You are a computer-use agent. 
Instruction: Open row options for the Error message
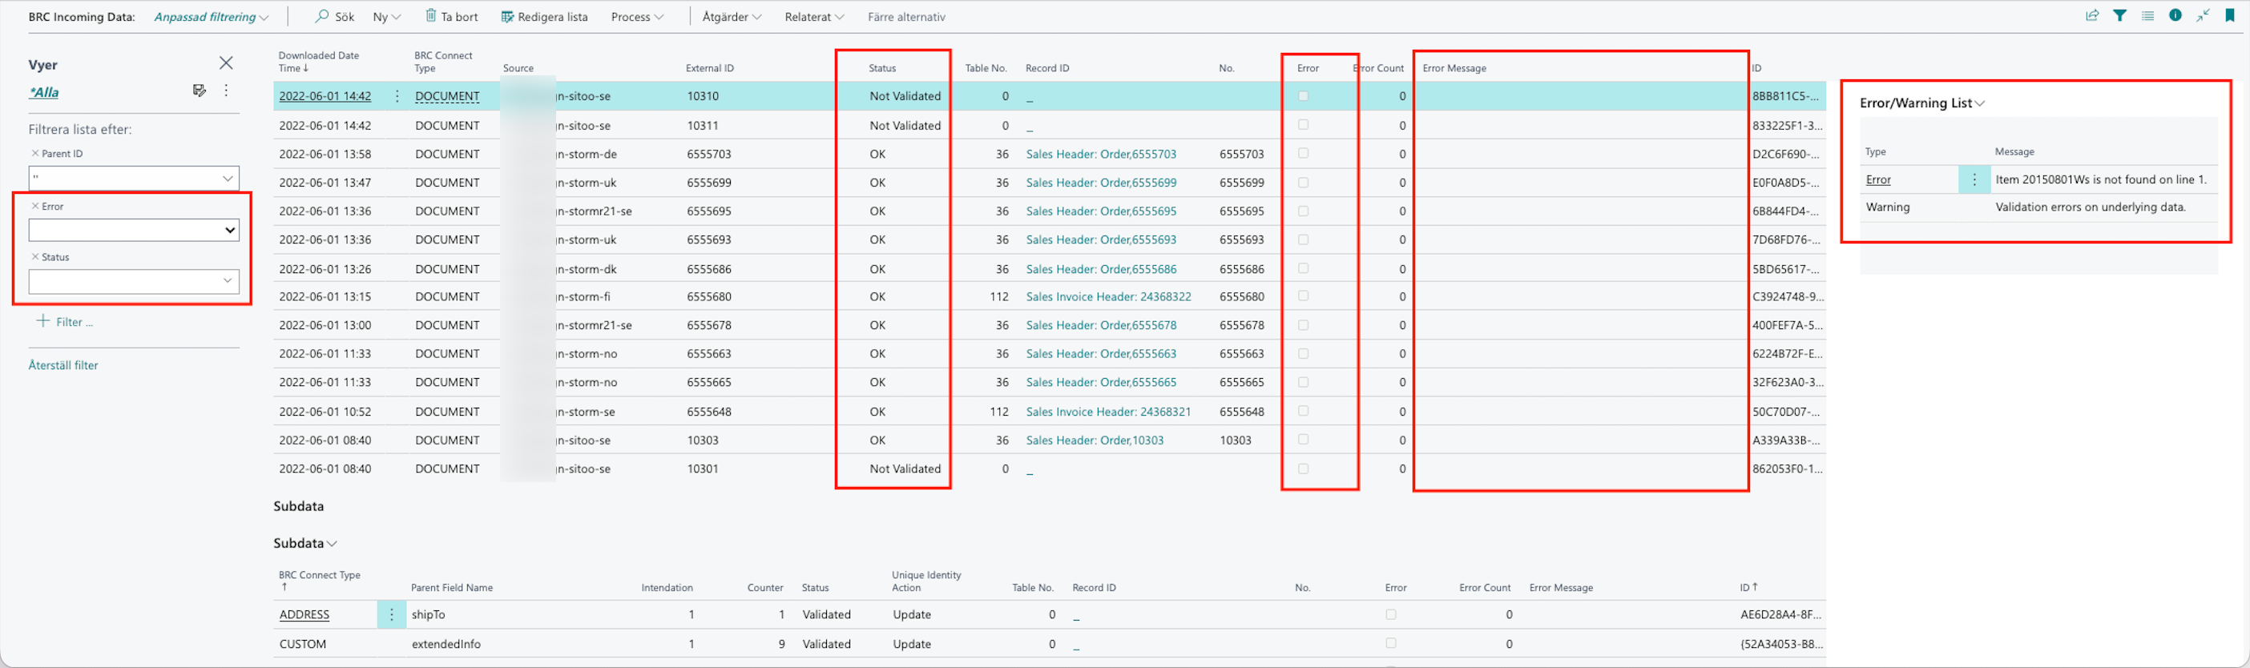tap(1974, 180)
